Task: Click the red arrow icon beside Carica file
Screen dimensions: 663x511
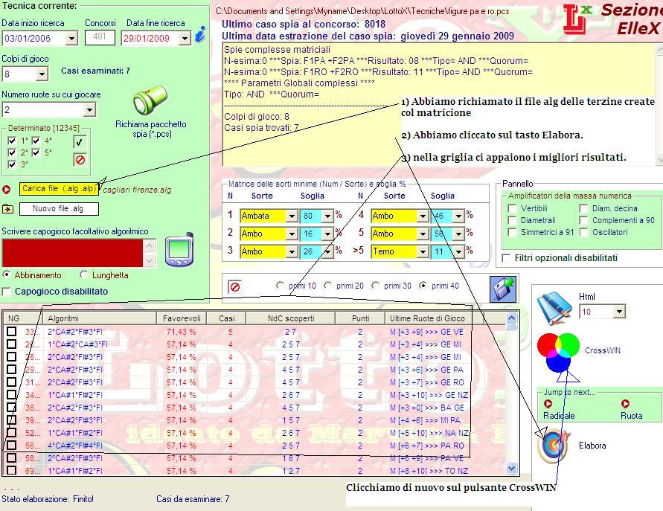Action: (7, 190)
